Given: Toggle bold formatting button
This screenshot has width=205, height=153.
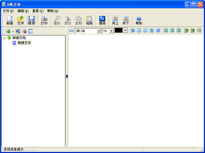Looking at the screenshot, I should 133,31.
